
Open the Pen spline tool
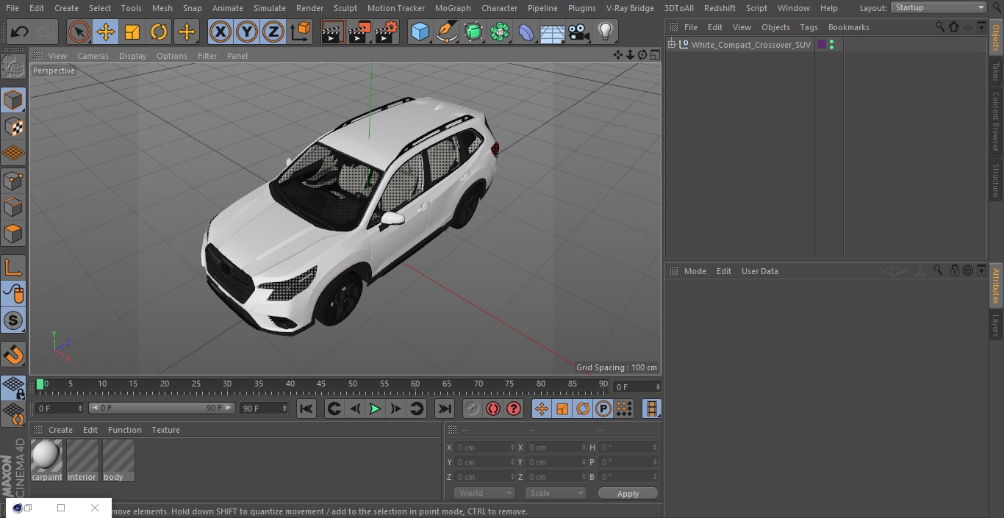(x=446, y=32)
